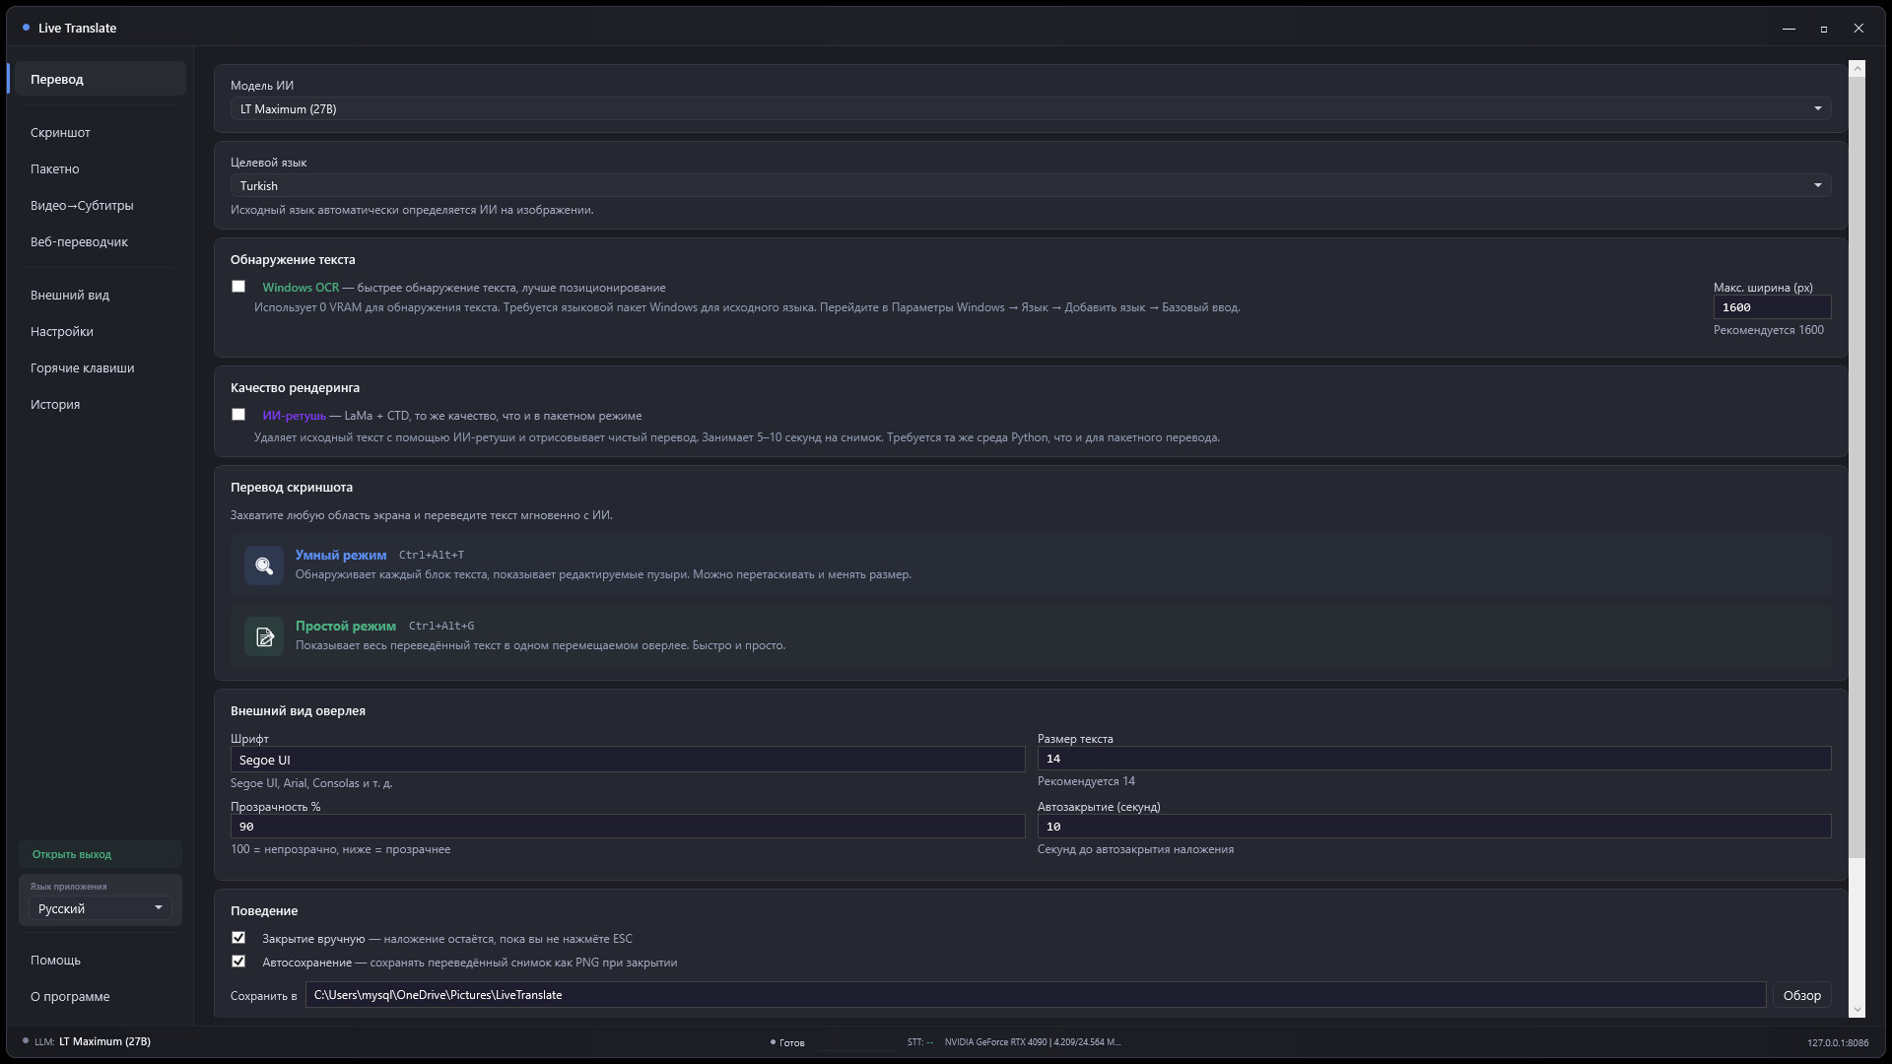Click LT Maximum (27B) in the status bar
The height and width of the screenshot is (1064, 1892).
(104, 1041)
